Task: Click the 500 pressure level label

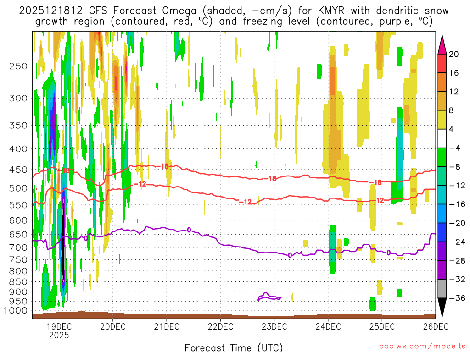Action: tap(18, 188)
